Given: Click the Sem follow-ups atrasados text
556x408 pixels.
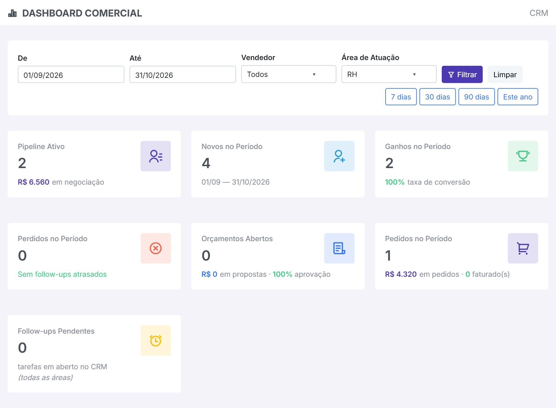Looking at the screenshot, I should [x=62, y=274].
